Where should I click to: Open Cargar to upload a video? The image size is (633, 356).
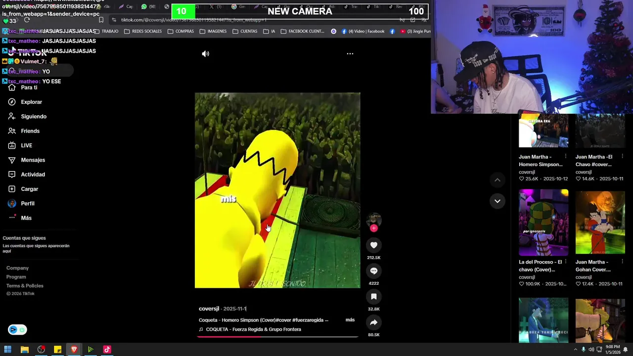tap(23, 189)
